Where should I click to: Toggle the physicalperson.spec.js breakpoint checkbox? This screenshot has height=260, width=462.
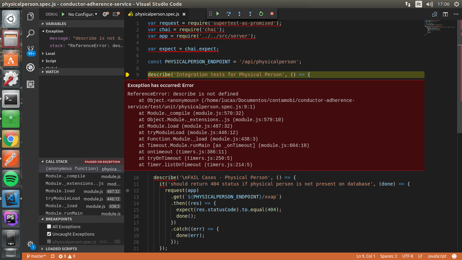click(x=49, y=242)
